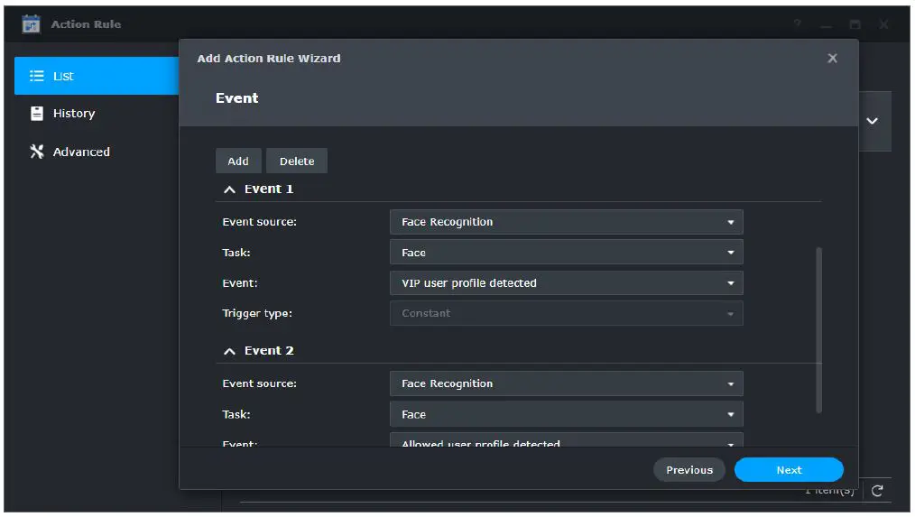Close the Add Action Rule Wizard
Image resolution: width=915 pixels, height=517 pixels.
coord(832,59)
